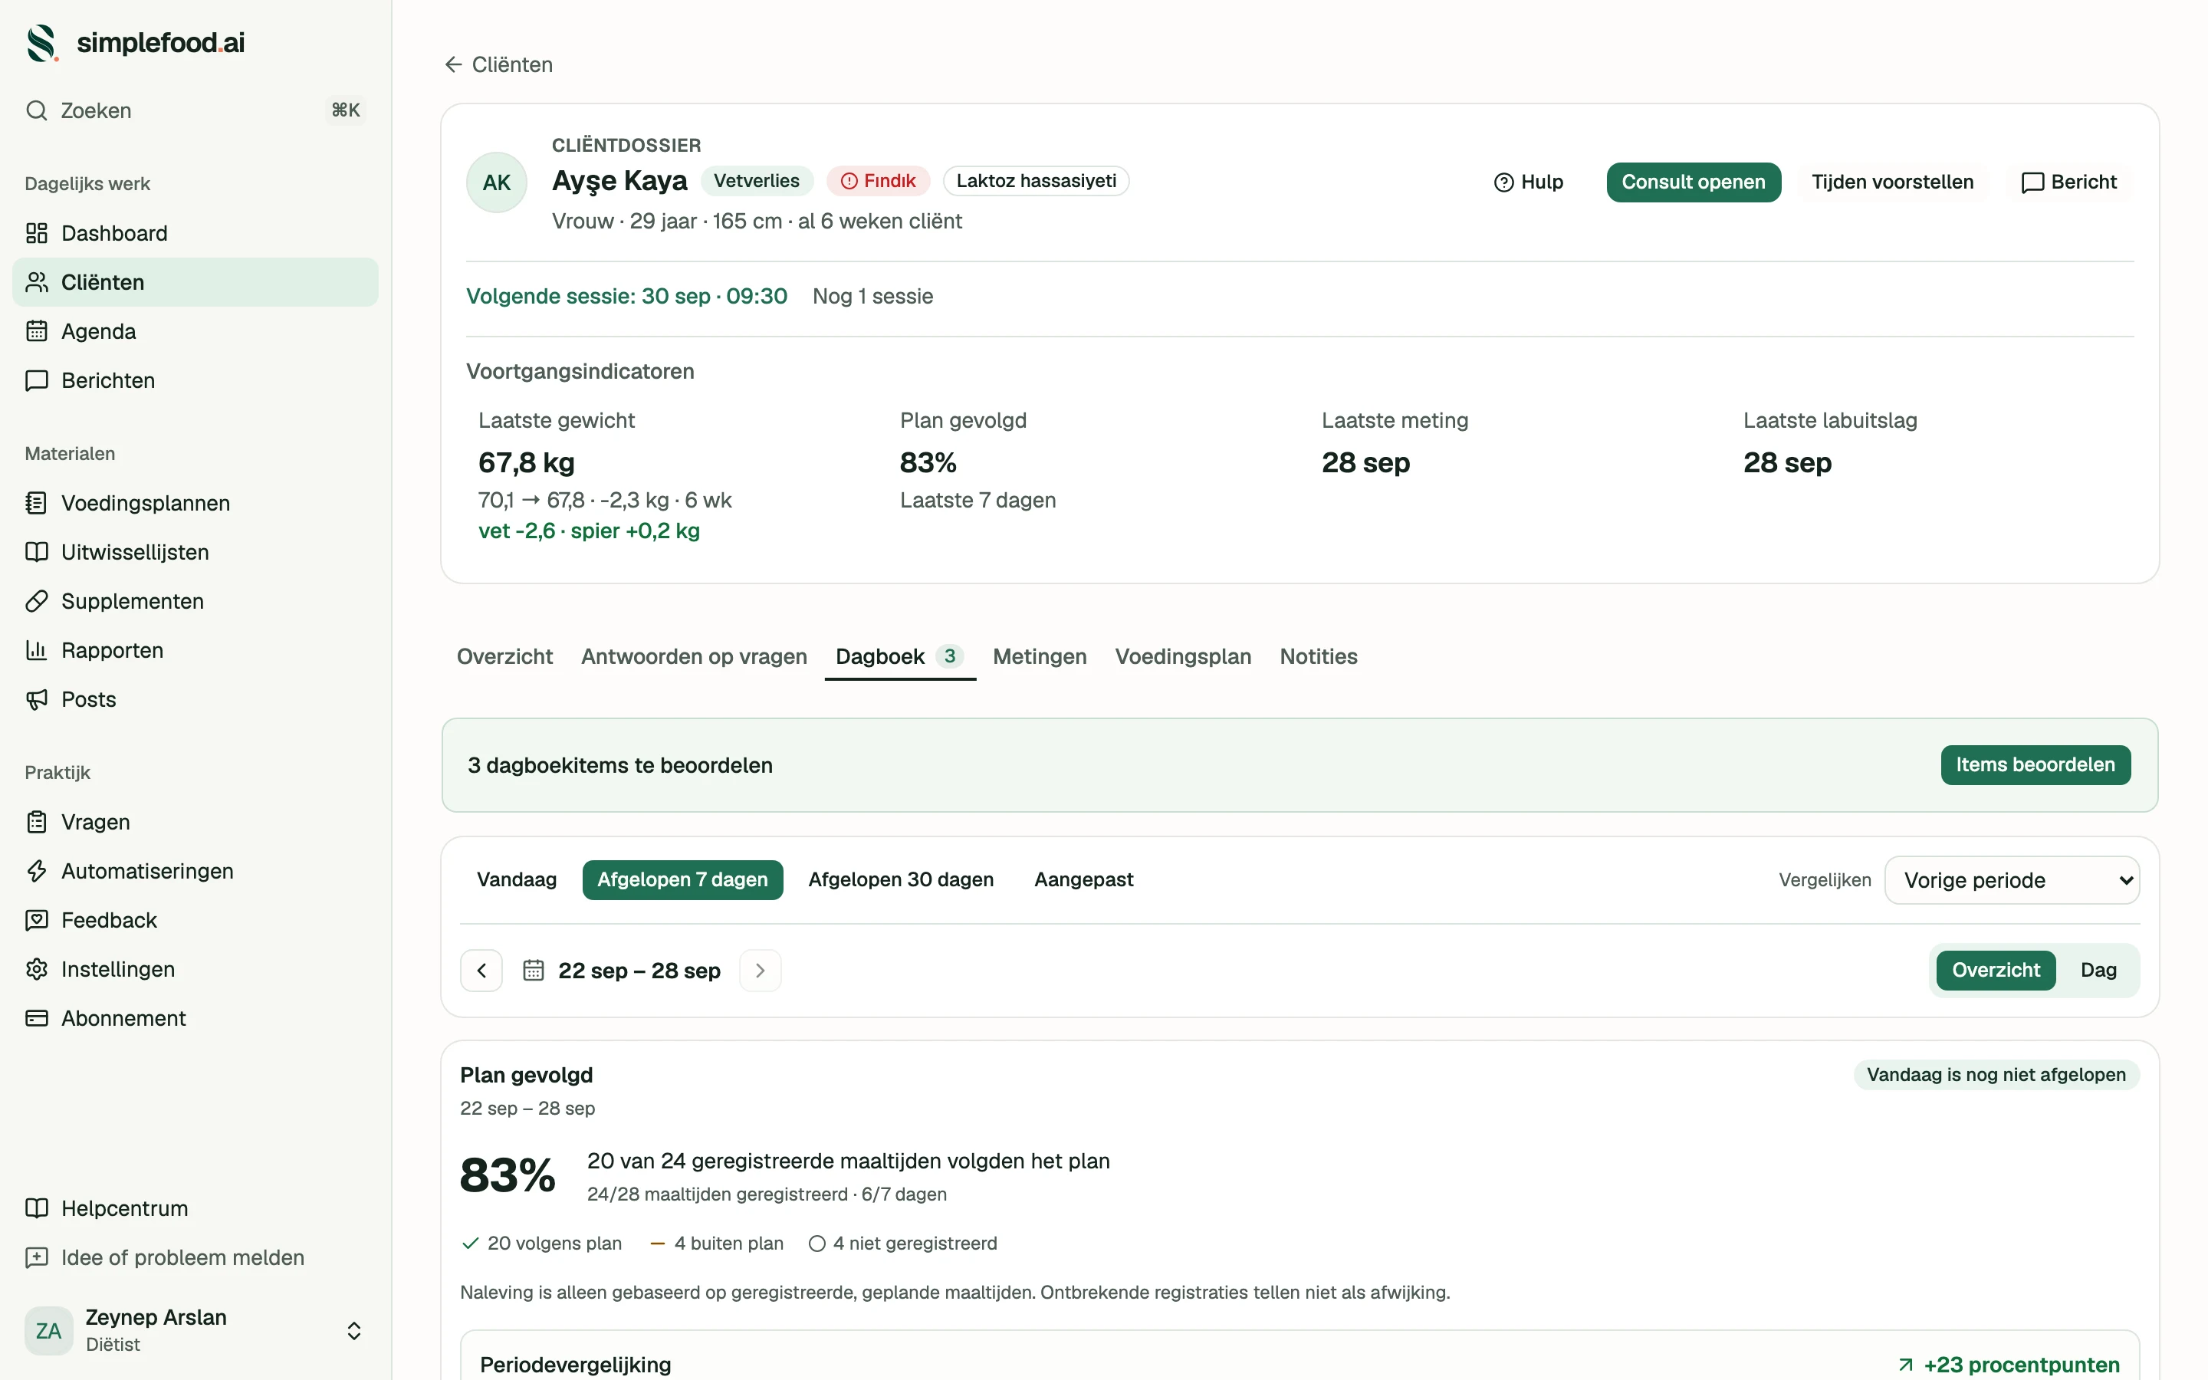The width and height of the screenshot is (2208, 1380).
Task: Switch to the Notities tab
Action: point(1319,656)
